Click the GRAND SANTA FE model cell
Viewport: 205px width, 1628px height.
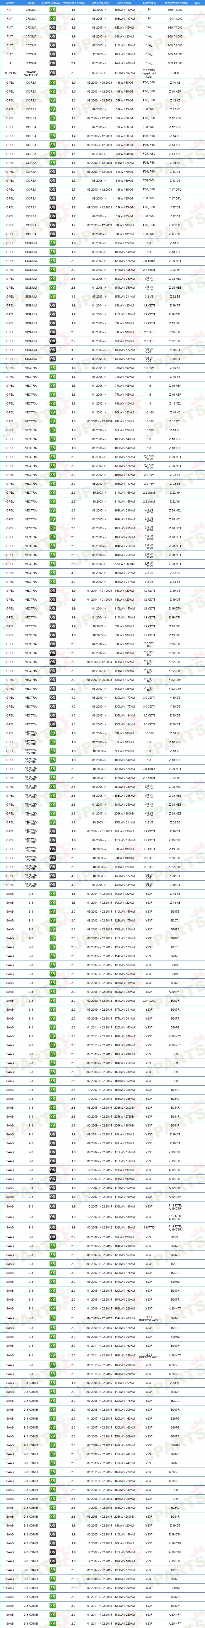click(x=31, y=73)
